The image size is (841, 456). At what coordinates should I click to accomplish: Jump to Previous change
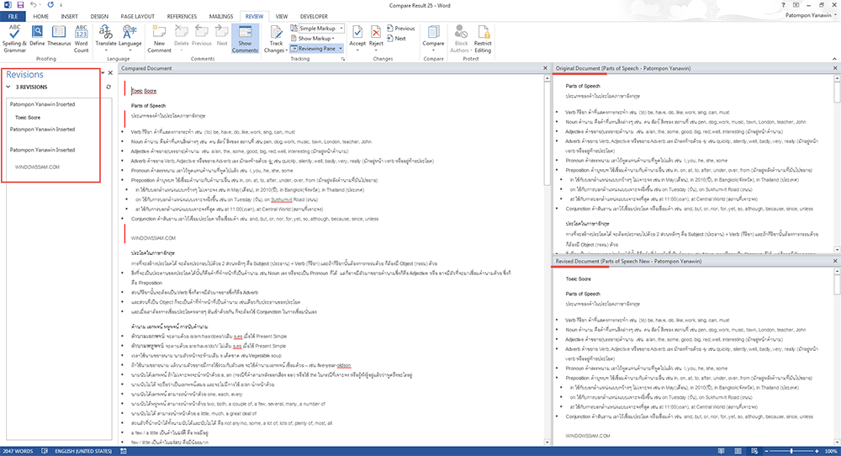coord(400,28)
